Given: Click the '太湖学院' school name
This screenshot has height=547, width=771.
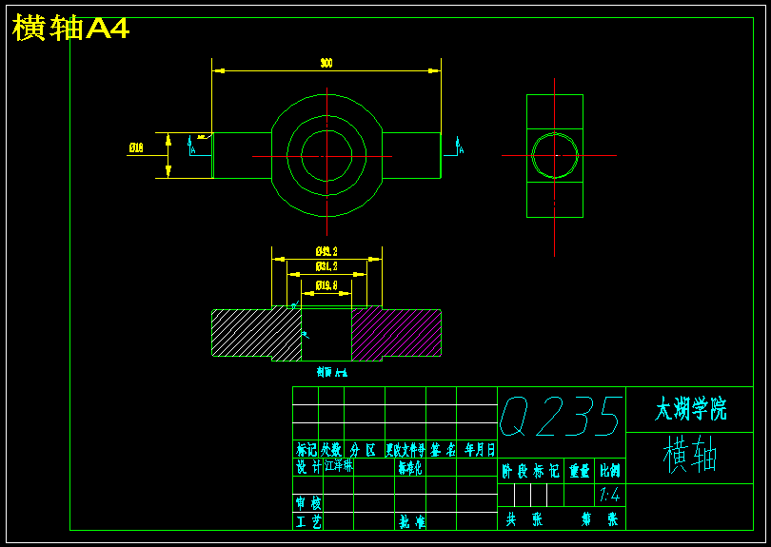Looking at the screenshot, I should coord(690,409).
